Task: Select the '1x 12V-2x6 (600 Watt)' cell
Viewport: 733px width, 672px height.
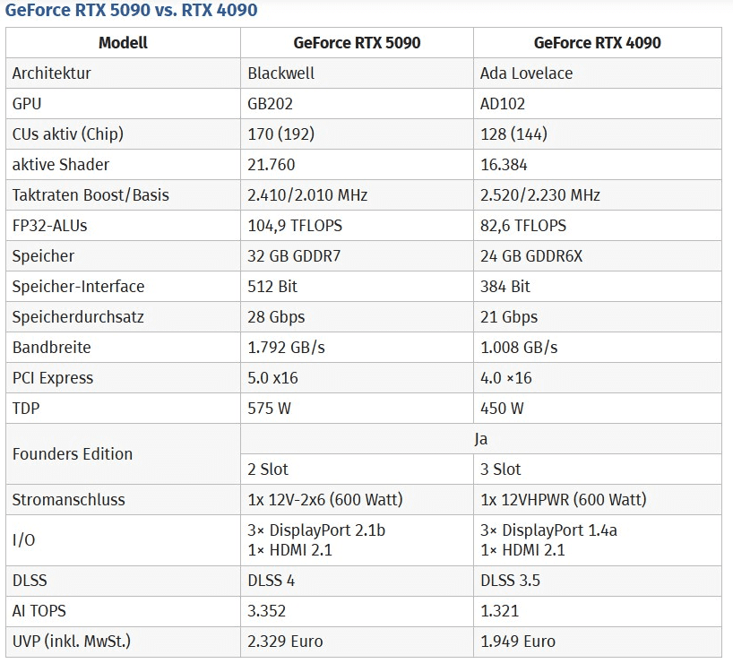Action: click(325, 499)
